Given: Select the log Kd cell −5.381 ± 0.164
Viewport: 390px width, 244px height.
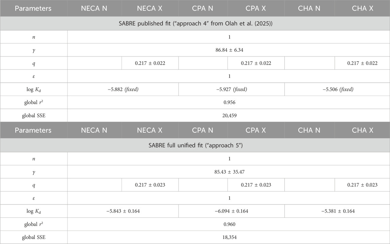Looking at the screenshot, I should tap(337, 211).
